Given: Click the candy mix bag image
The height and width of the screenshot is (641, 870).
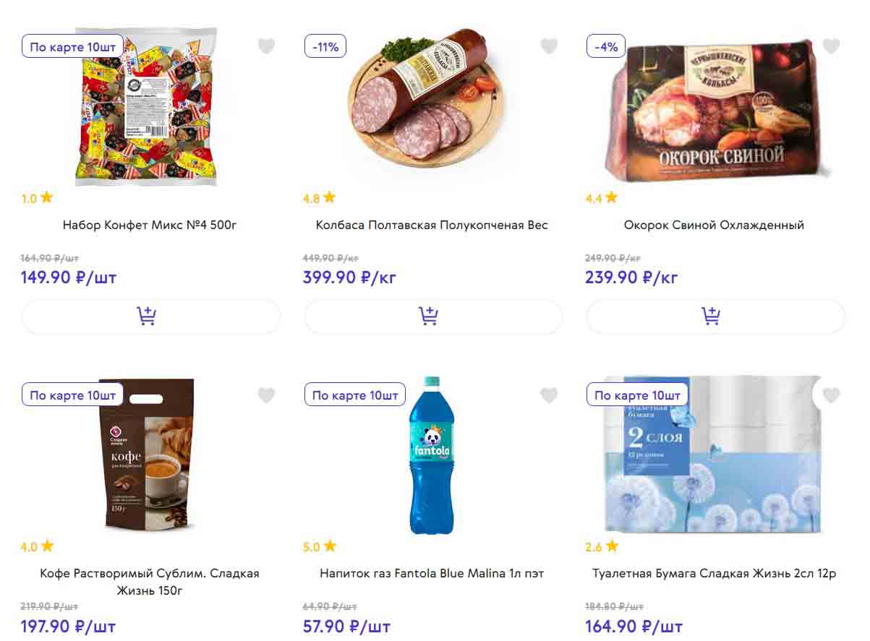Looking at the screenshot, I should 147,108.
